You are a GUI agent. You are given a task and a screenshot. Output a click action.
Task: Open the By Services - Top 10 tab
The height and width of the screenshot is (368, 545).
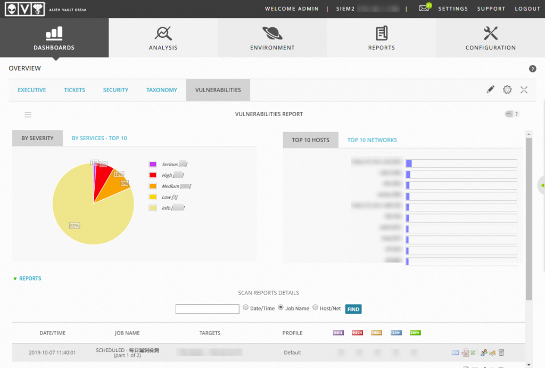coord(100,138)
